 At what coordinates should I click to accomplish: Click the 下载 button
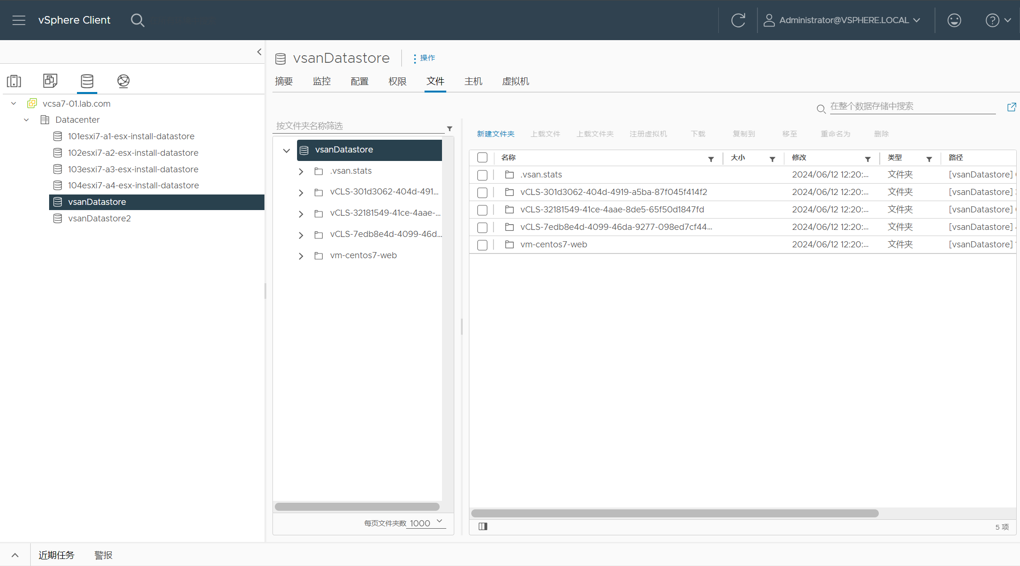tap(698, 134)
